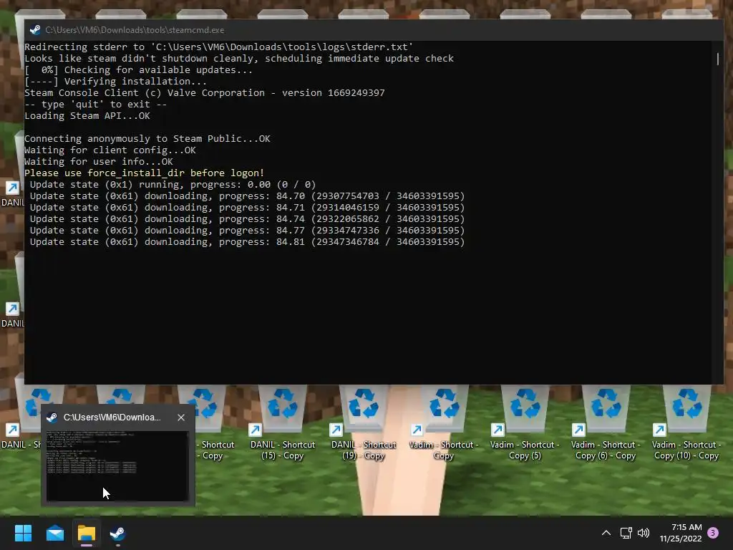Screen dimensions: 733x550
Task: Open the Mail app in taskbar
Action: coord(54,533)
